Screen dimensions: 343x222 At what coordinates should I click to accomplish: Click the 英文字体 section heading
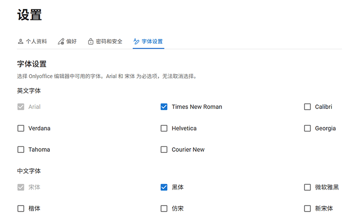[x=29, y=91]
